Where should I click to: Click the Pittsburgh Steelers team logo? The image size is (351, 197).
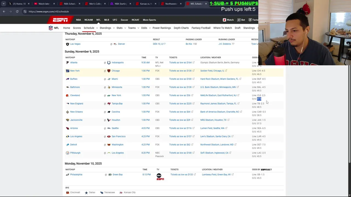(x=67, y=153)
